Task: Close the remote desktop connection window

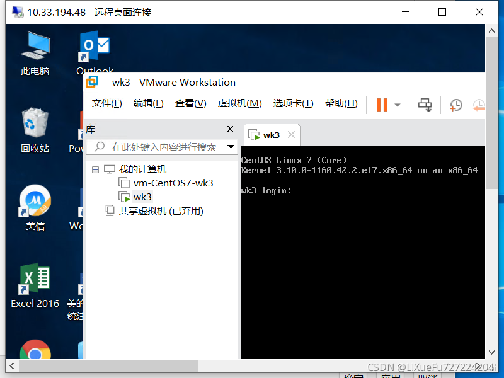Action: (x=479, y=12)
